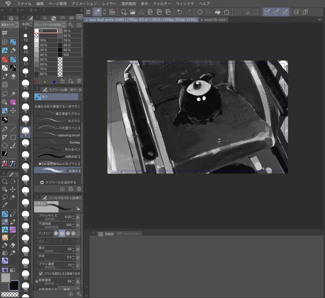Click the NEW speech bubble icon
The image size is (325, 298).
(5, 33)
